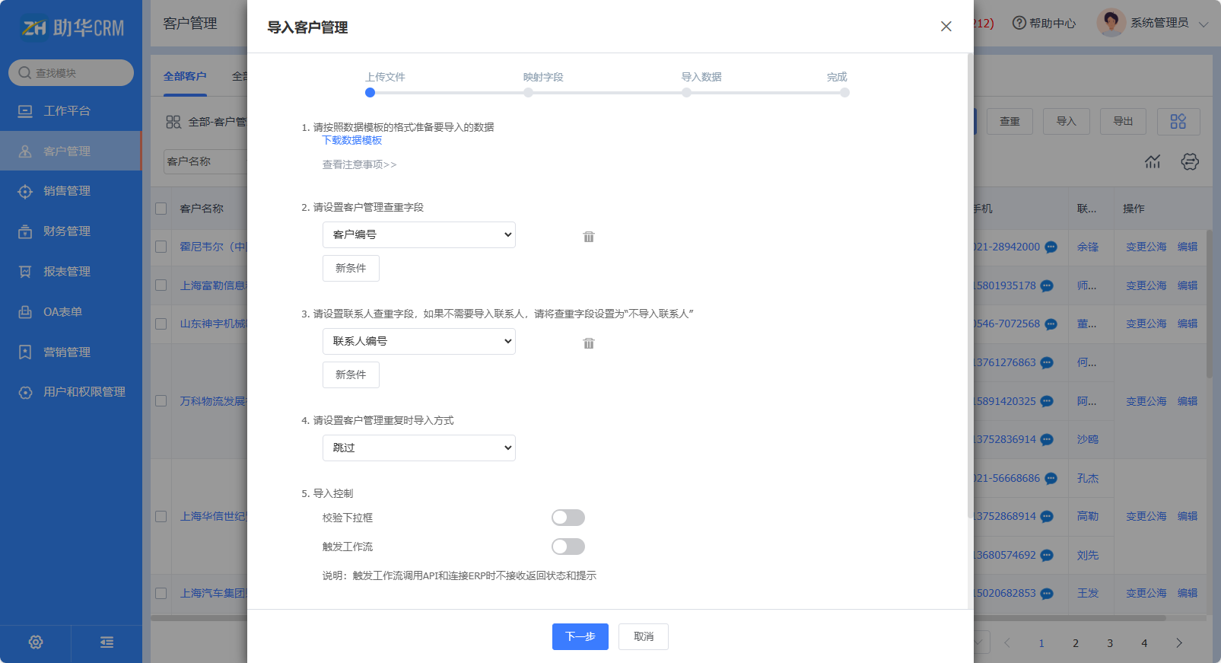This screenshot has height=663, width=1221.
Task: Check the select-all checkbox by 客户名称 header
Action: [161, 209]
